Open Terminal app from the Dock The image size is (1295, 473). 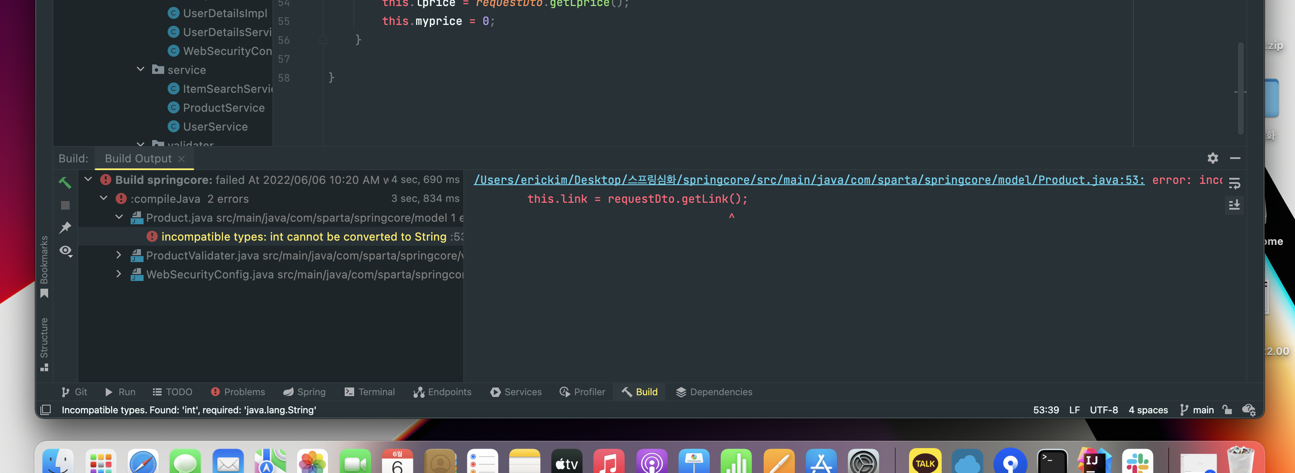click(1052, 461)
